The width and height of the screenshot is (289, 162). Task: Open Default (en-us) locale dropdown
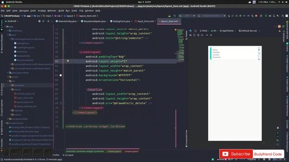pyautogui.click(x=249, y=31)
